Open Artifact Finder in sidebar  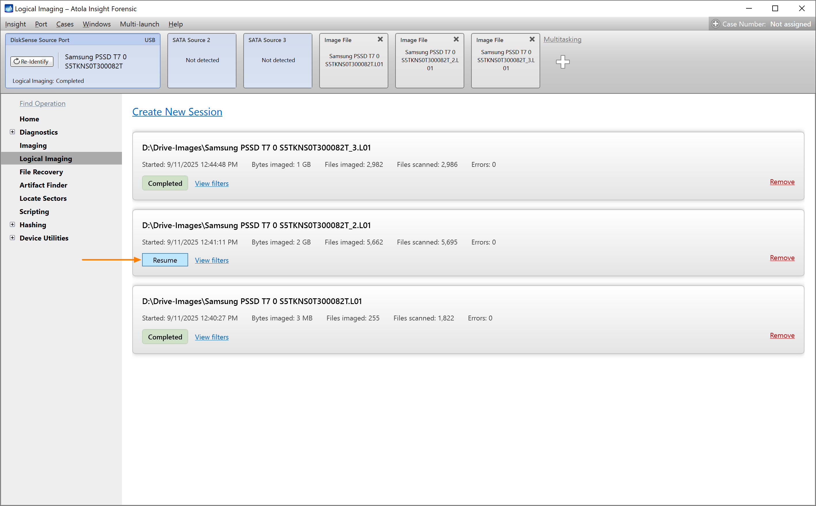pyautogui.click(x=43, y=185)
